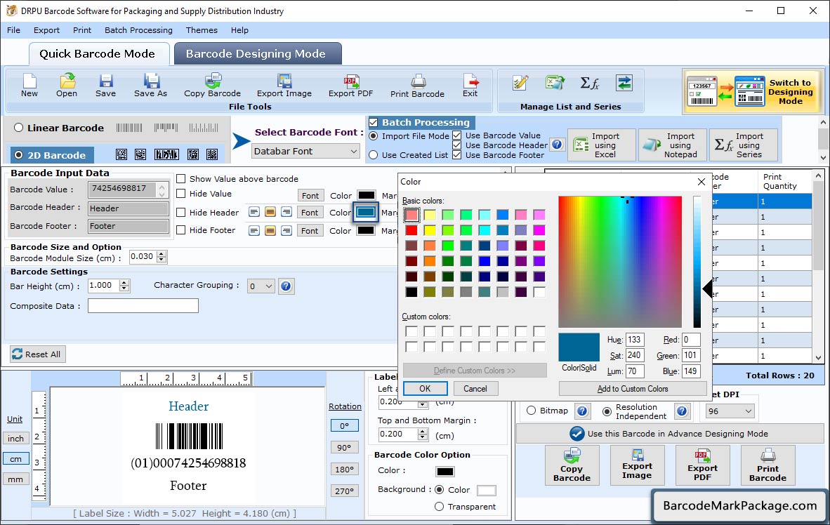Uncheck Use Barcode Footer

457,155
